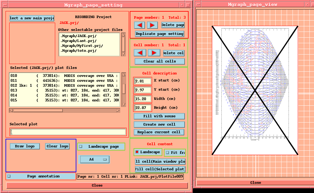The image size is (314, 193).
Task: Click Delete page button
Action: click(173, 25)
